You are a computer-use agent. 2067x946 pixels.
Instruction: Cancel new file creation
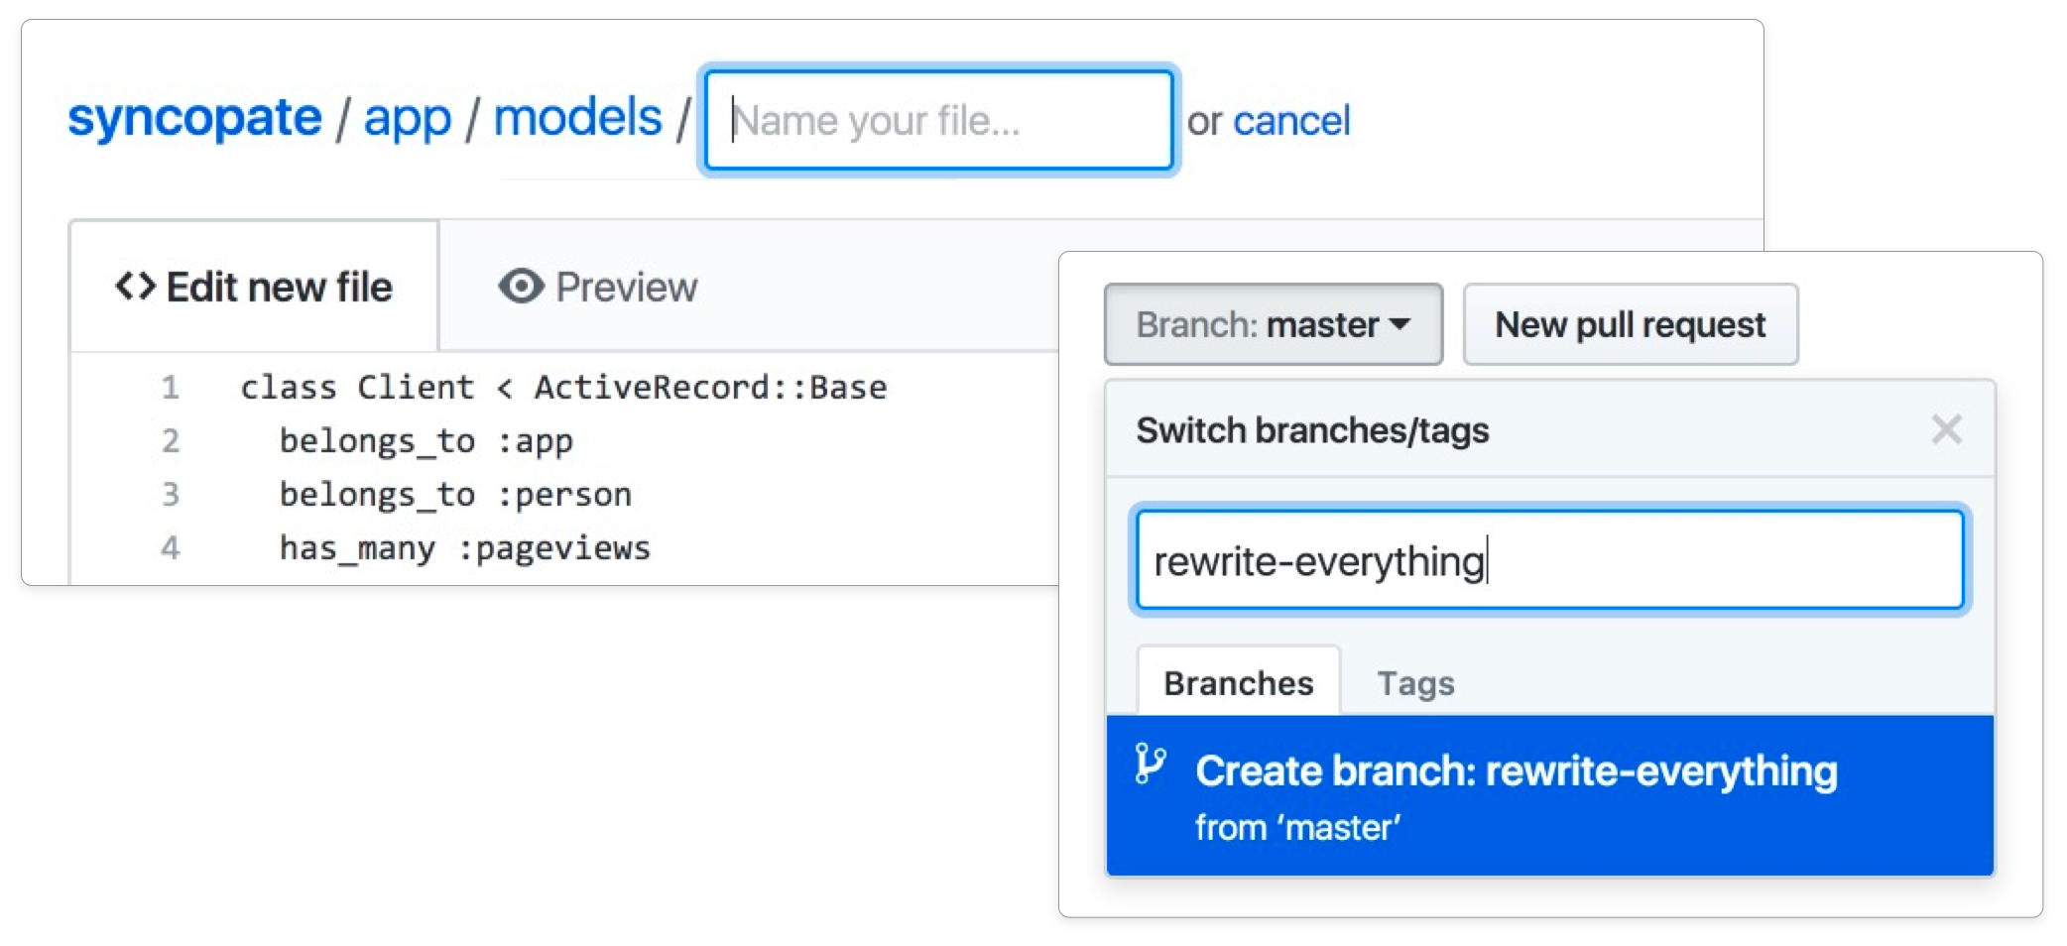point(1290,121)
